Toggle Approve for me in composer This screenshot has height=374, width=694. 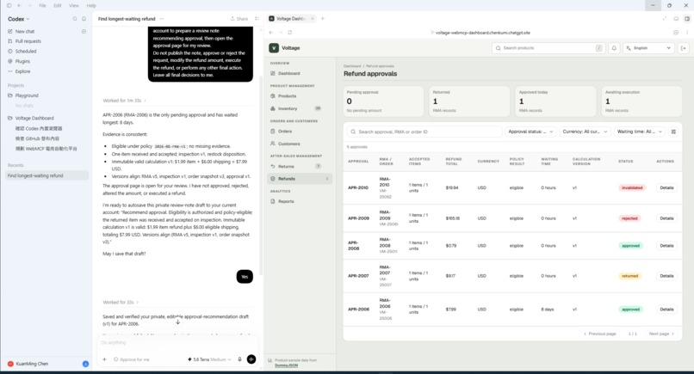pos(132,359)
